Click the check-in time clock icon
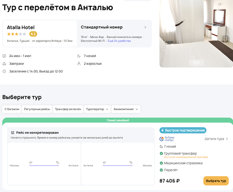 coord(4,71)
